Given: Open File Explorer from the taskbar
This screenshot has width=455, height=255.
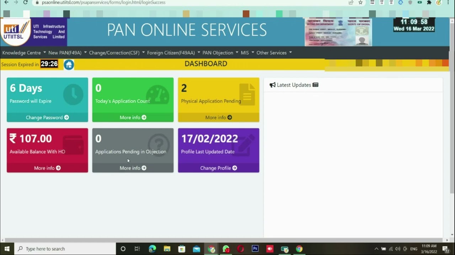Looking at the screenshot, I should tap(167, 249).
